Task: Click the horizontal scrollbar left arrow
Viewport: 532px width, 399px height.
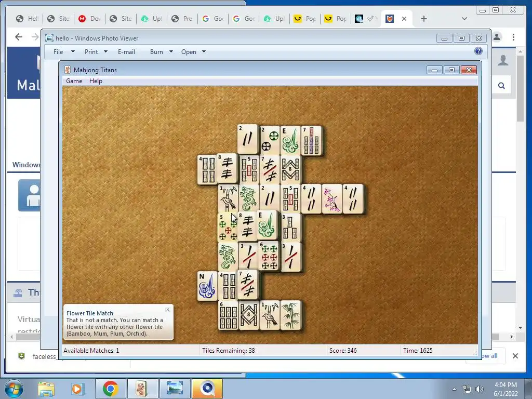Action: (x=11, y=337)
